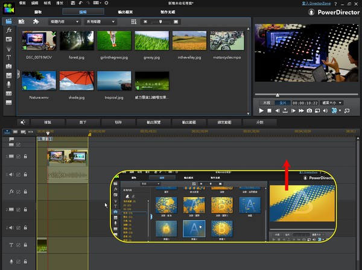This screenshot has height=270, width=362.
Task: Open the all-media filter dropdown
Action: (x=101, y=22)
